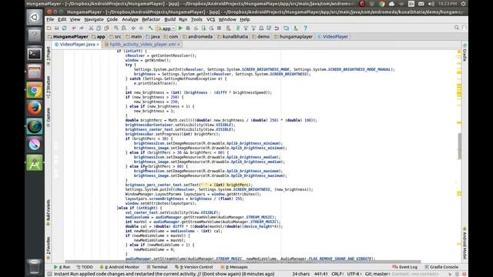Screen dimensions: 493x277
Task: Click HungamaPlayer breadcrumb in navigation bar
Action: [x=68, y=37]
